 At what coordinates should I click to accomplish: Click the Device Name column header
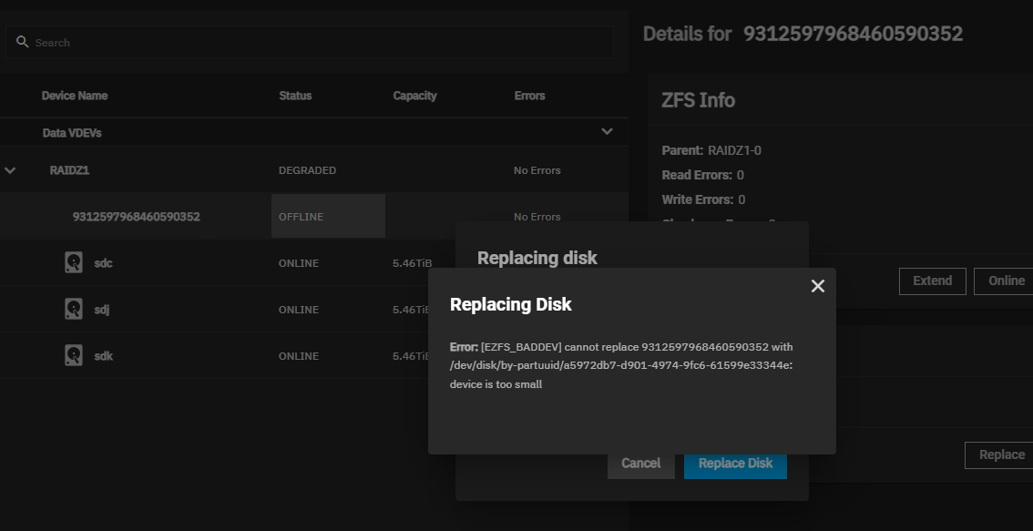[x=75, y=96]
